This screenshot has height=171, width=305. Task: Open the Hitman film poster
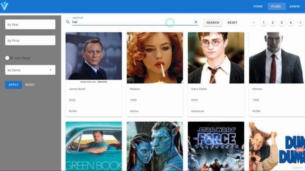(x=277, y=58)
